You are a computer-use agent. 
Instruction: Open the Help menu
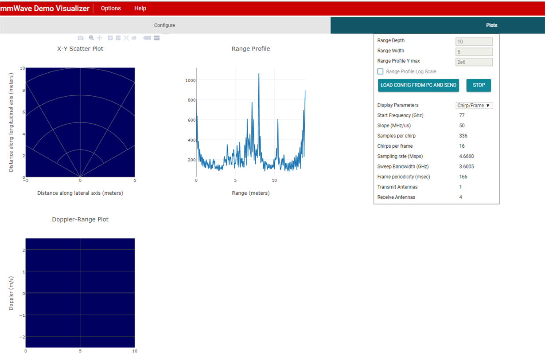[140, 8]
